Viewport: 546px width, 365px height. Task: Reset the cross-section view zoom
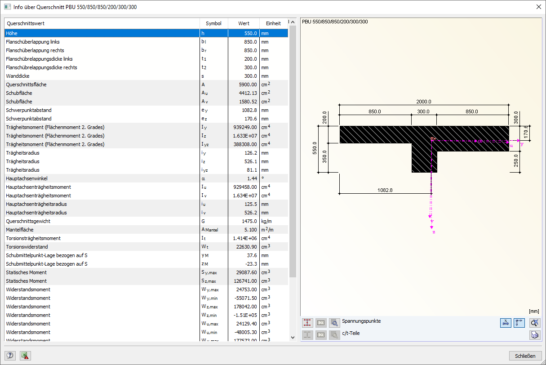pos(534,322)
